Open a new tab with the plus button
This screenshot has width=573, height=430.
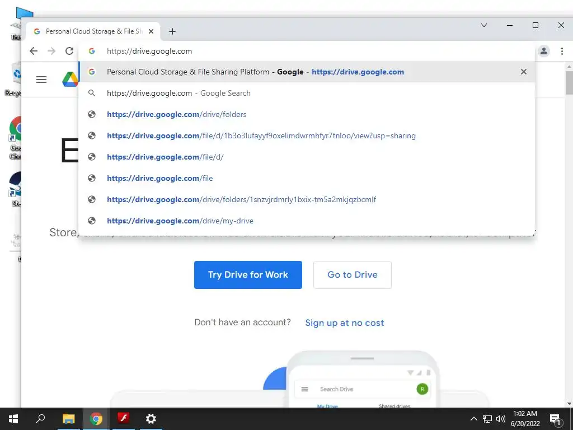(x=172, y=31)
